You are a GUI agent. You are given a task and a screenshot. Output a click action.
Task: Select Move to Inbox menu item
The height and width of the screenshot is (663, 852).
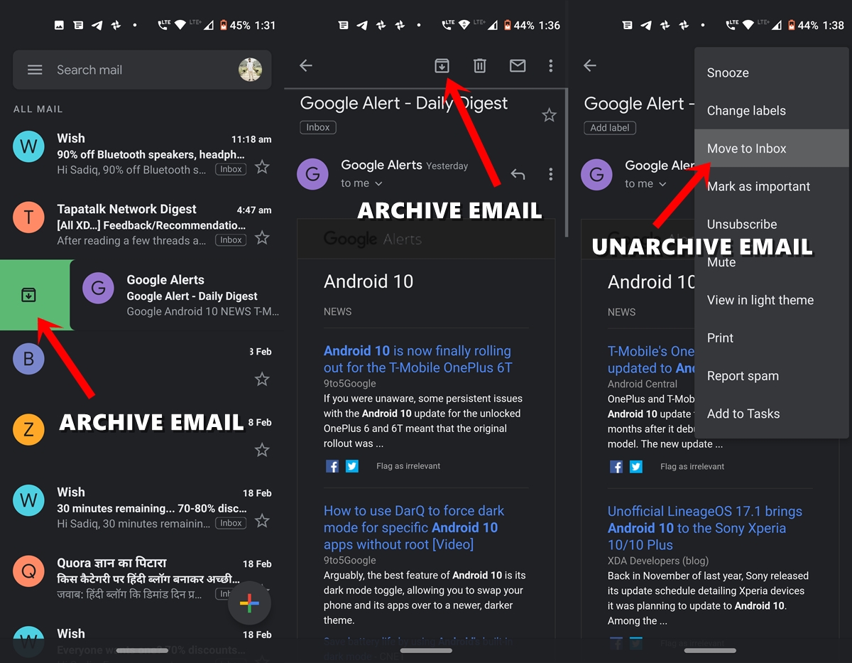pos(772,148)
